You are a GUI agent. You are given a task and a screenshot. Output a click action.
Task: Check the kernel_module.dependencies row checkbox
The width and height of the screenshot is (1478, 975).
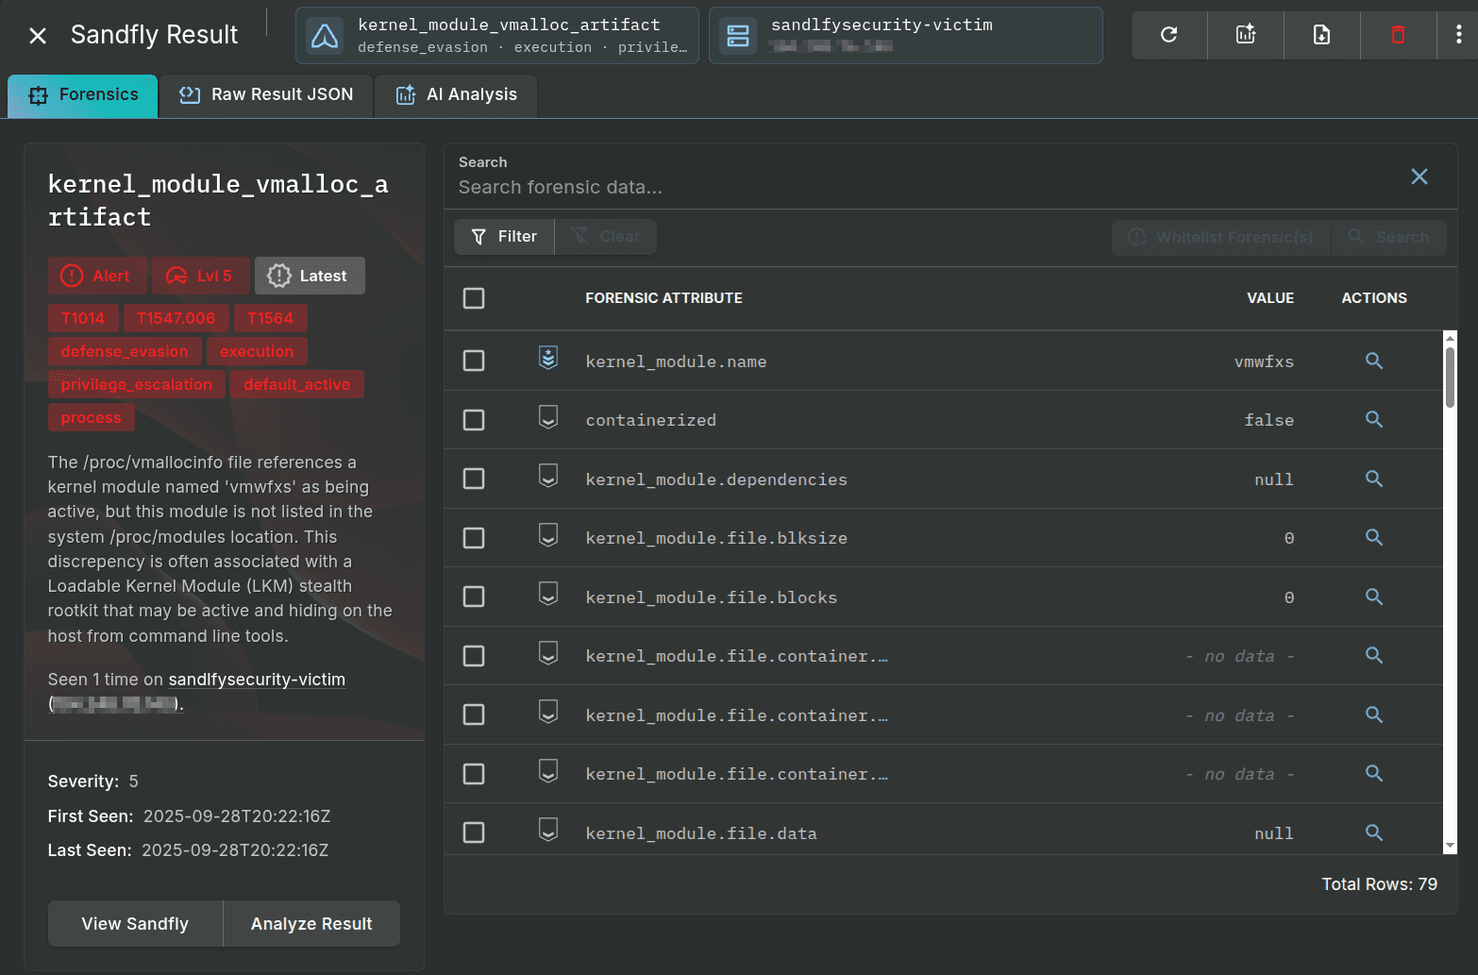point(474,479)
